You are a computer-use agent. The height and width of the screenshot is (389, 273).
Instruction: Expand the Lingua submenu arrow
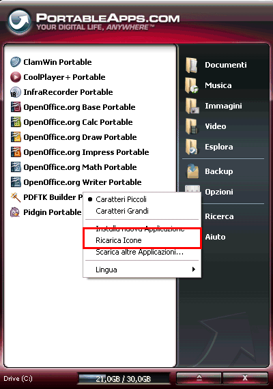[x=194, y=269]
